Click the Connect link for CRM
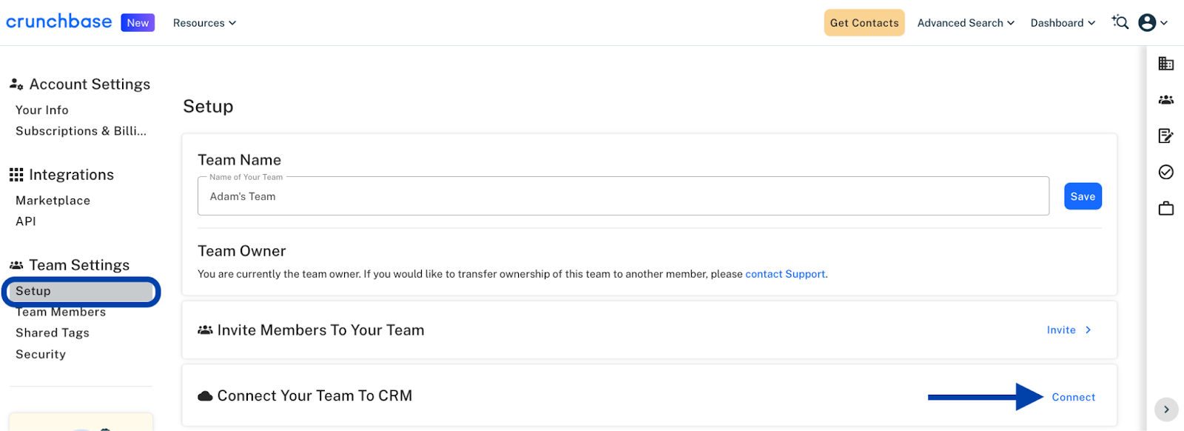Image resolution: width=1184 pixels, height=431 pixels. pos(1074,398)
